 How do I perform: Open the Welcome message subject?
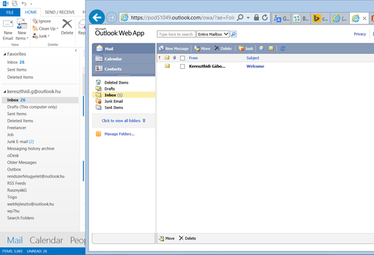[255, 66]
